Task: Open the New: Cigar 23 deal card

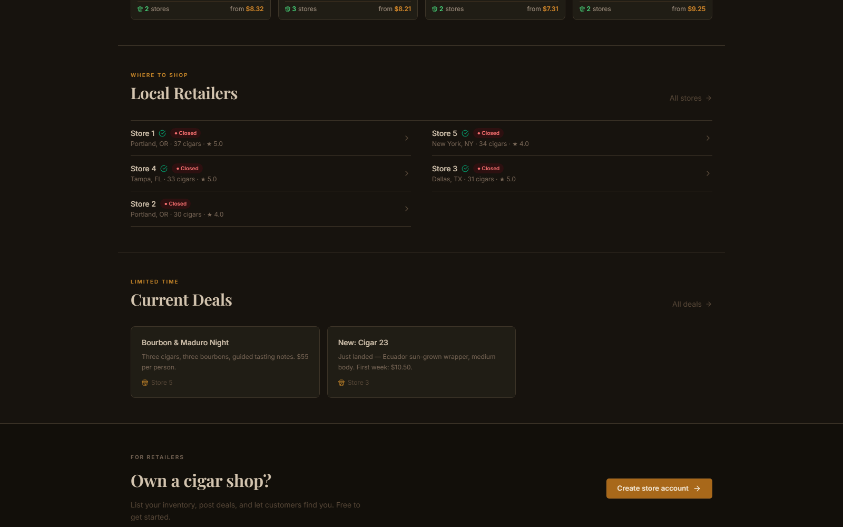Action: click(x=421, y=362)
